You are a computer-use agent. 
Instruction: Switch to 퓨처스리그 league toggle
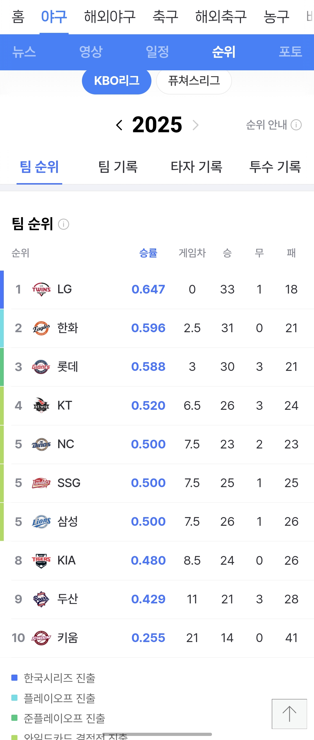[x=194, y=81]
